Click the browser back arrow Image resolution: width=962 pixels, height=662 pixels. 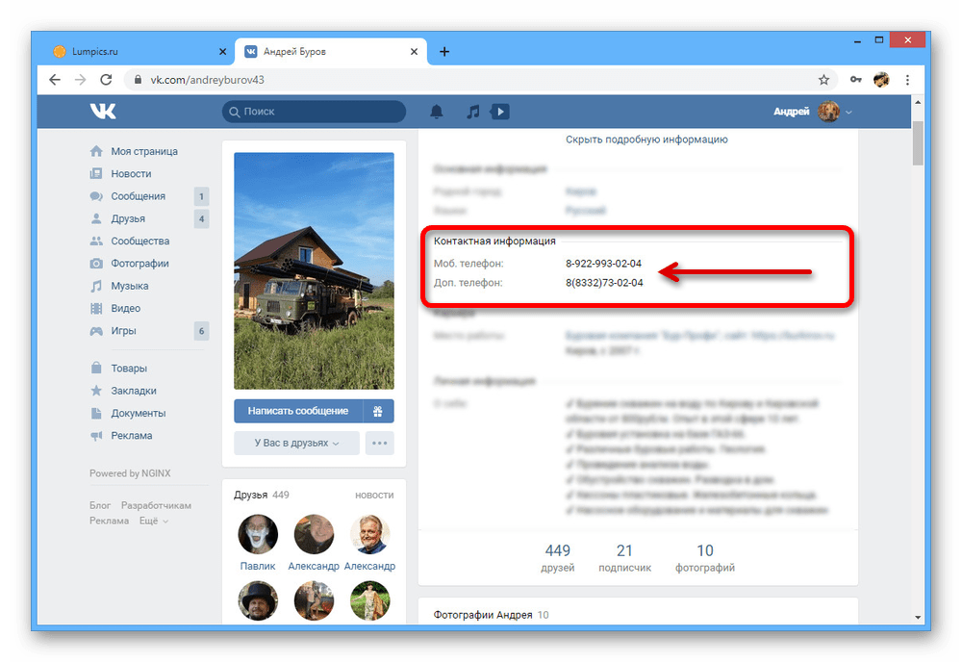(55, 80)
